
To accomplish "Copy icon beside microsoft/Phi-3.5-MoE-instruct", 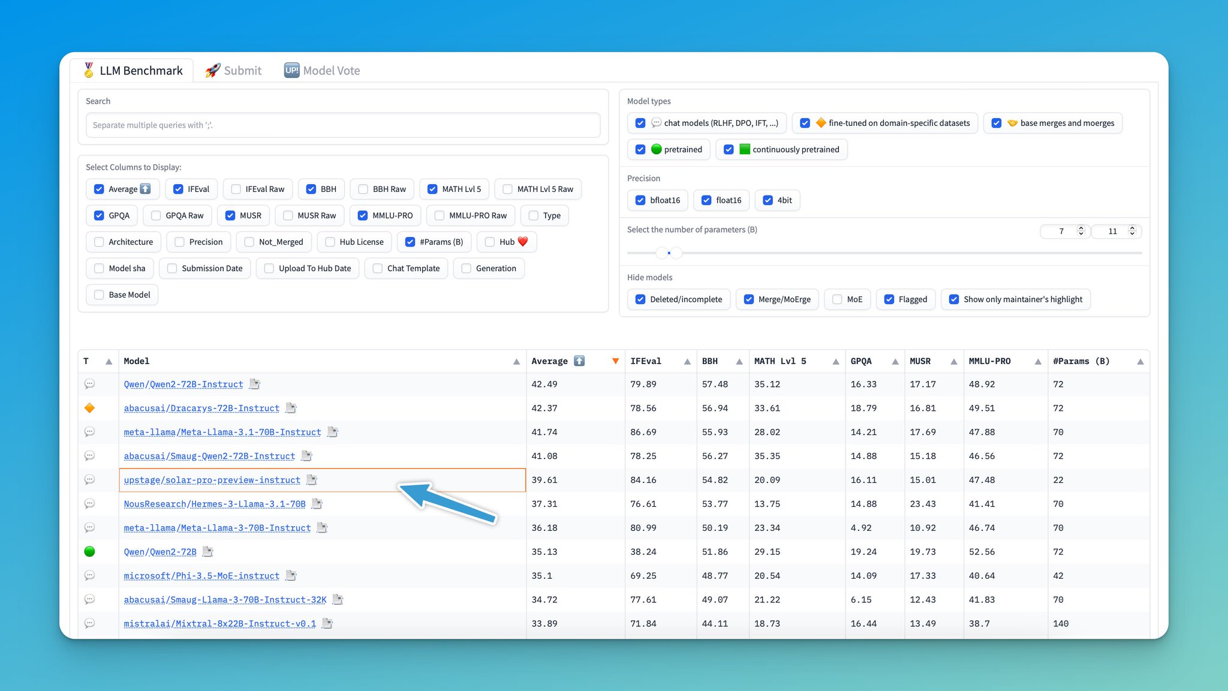I will (291, 576).
